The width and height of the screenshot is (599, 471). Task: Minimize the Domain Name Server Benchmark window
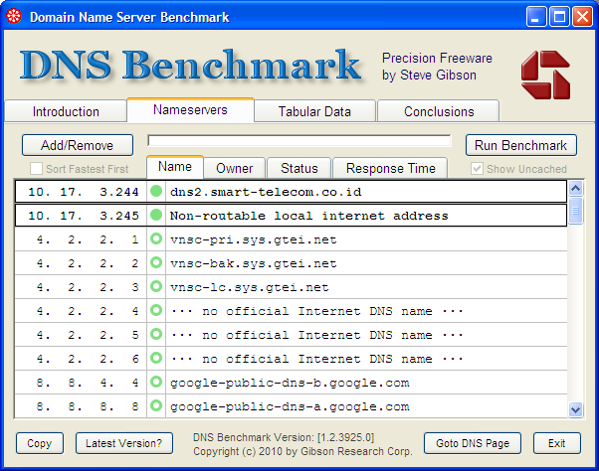pos(536,17)
